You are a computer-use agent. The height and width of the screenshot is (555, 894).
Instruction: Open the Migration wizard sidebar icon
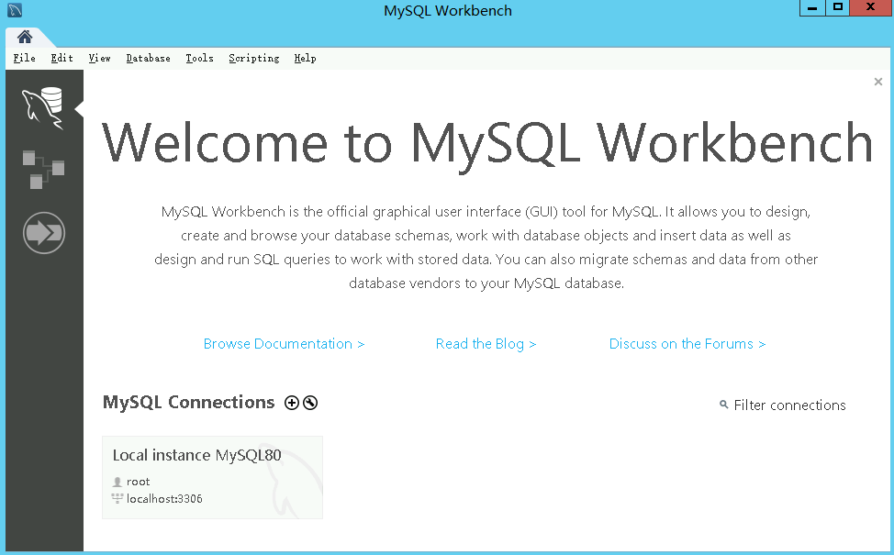pos(44,232)
